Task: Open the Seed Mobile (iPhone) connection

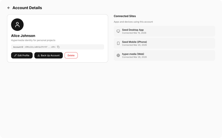Action: 164,43
